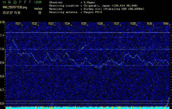Click the meteor count value 55
The height and width of the screenshot is (109, 172).
40,13
